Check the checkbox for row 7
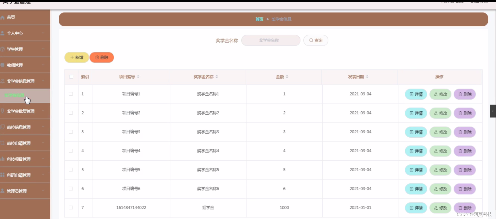This screenshot has width=496, height=219. tap(71, 208)
